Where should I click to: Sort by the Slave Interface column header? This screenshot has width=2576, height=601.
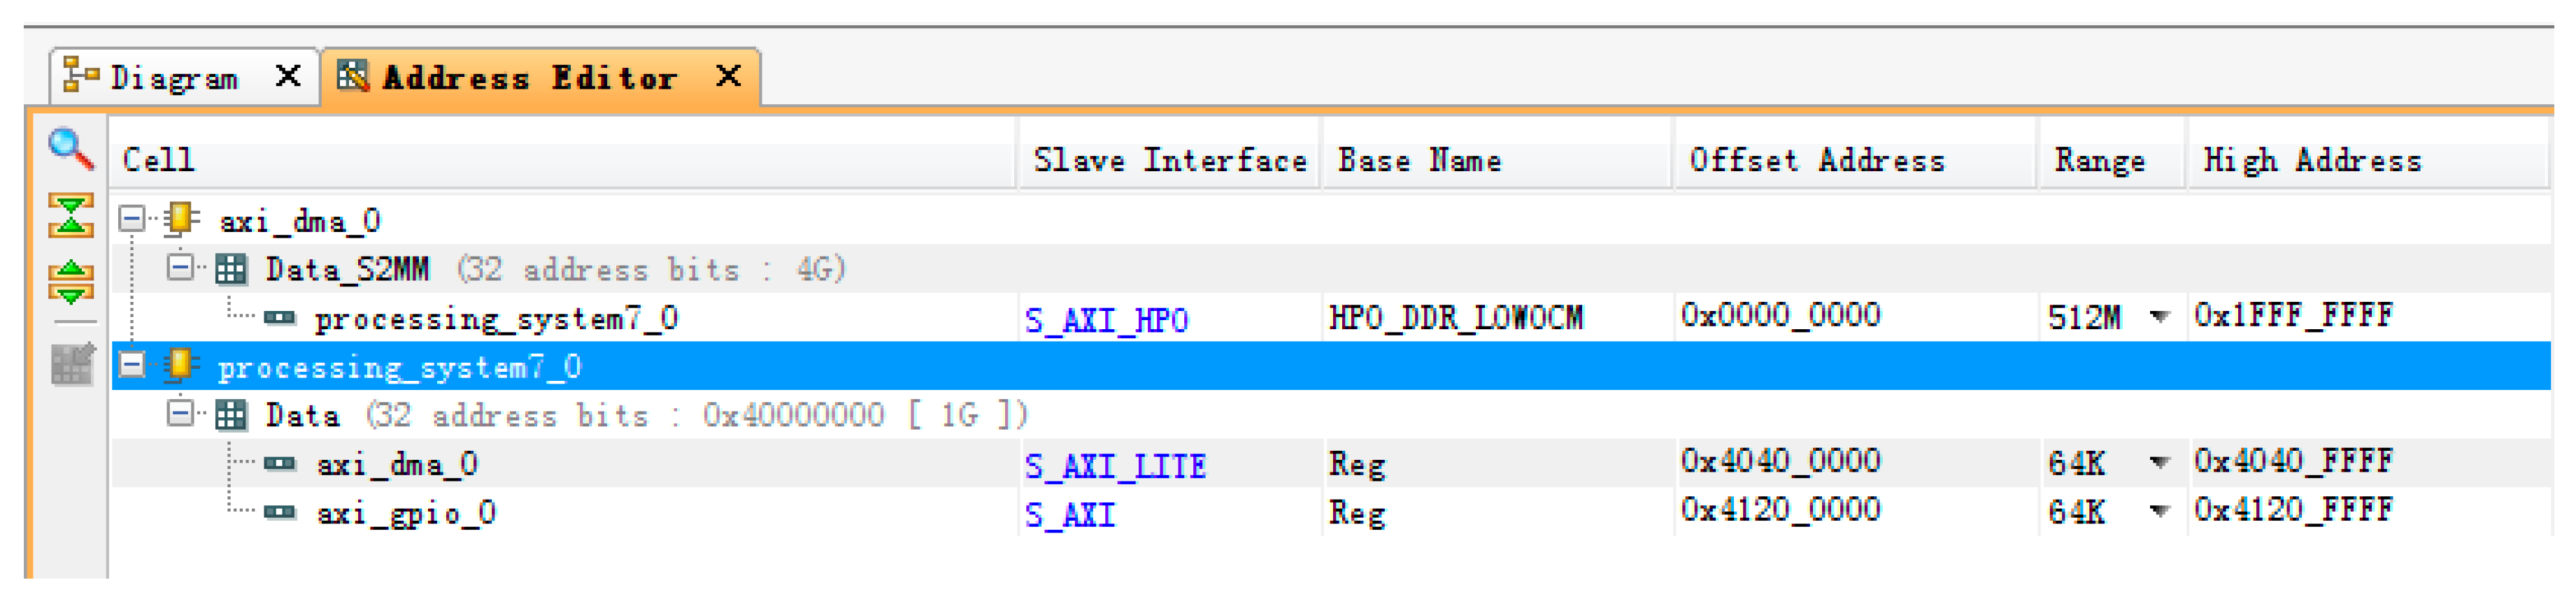(1169, 160)
